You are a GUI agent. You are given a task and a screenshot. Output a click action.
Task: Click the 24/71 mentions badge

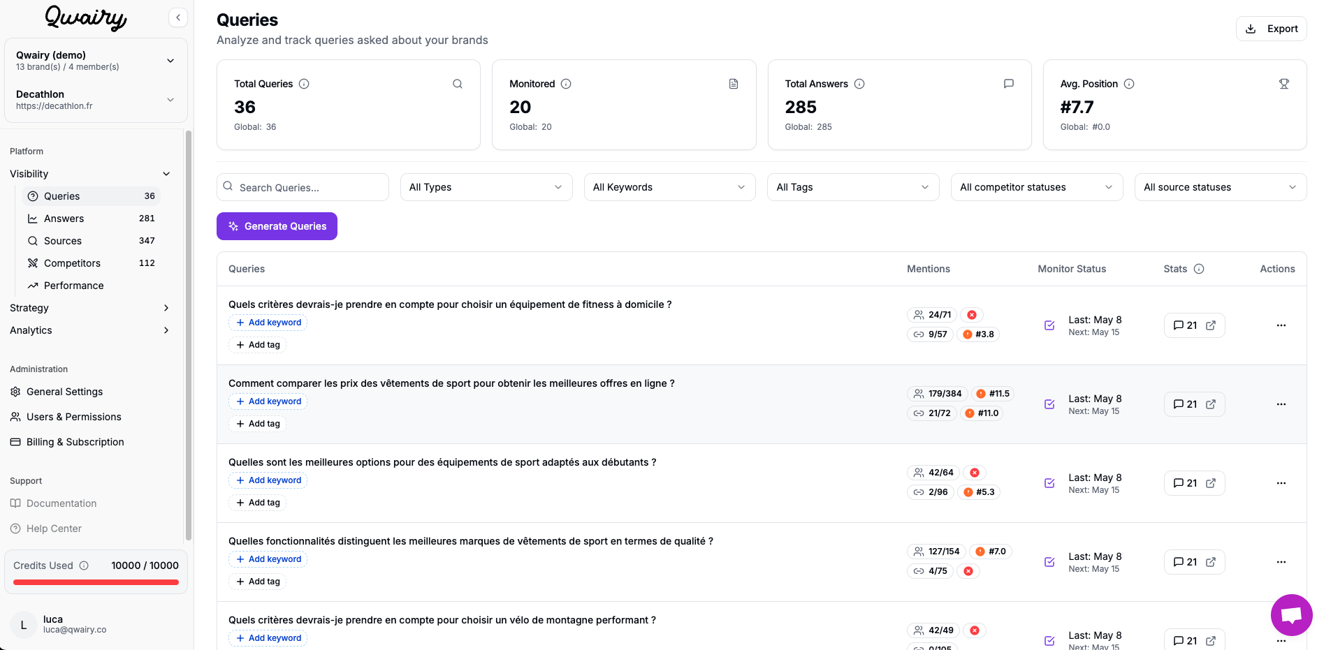click(933, 315)
